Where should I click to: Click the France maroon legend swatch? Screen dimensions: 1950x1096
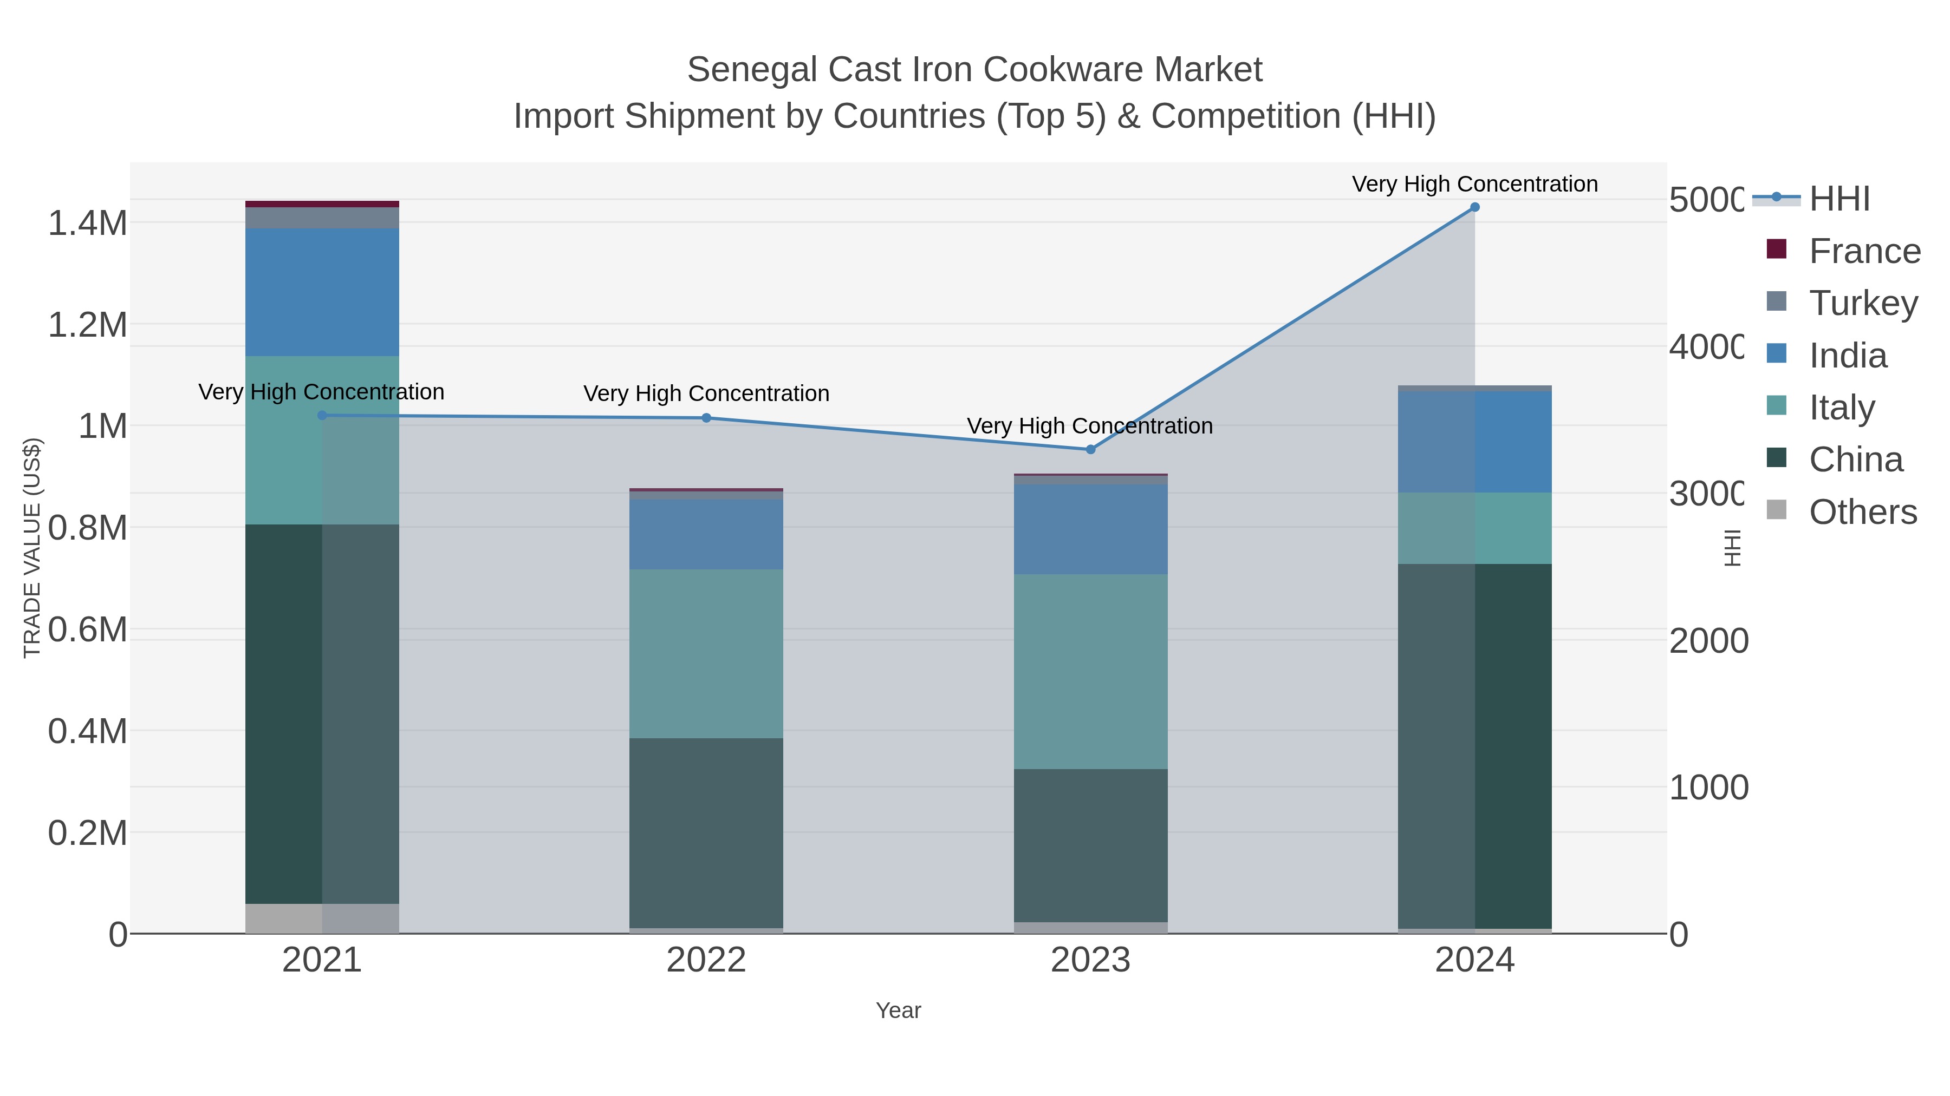click(1776, 249)
